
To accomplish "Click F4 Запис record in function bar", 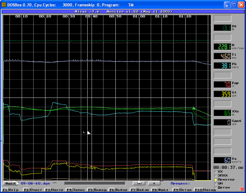I will (75, 189).
